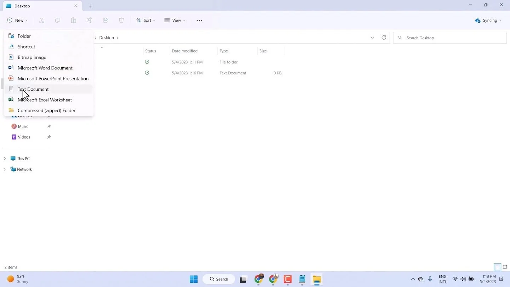The height and width of the screenshot is (287, 510).
Task: Sort by the Date modified column header
Action: coord(193,51)
